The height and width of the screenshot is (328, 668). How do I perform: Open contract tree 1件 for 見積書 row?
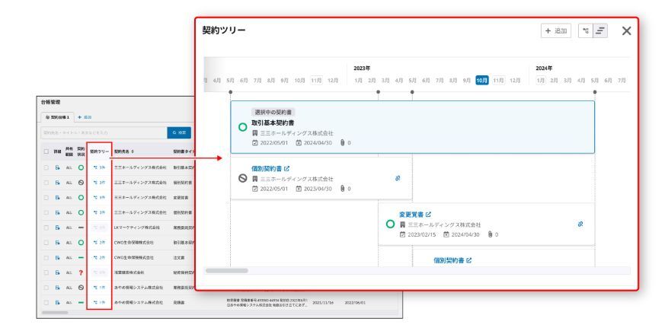point(99,302)
